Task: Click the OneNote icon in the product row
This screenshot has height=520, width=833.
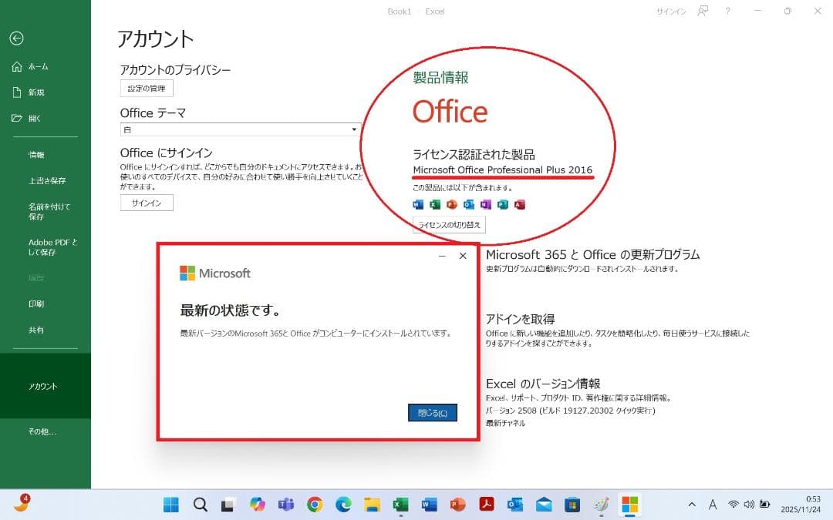Action: click(x=486, y=203)
